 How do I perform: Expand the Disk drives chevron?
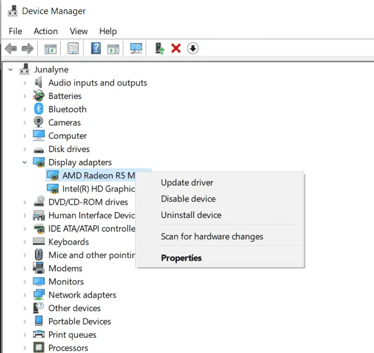pyautogui.click(x=25, y=149)
